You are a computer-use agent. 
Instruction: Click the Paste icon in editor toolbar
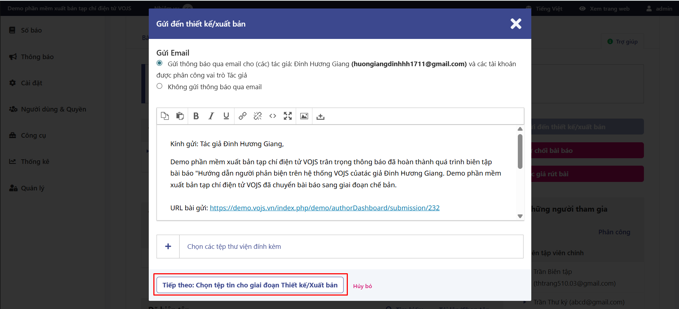click(x=180, y=116)
